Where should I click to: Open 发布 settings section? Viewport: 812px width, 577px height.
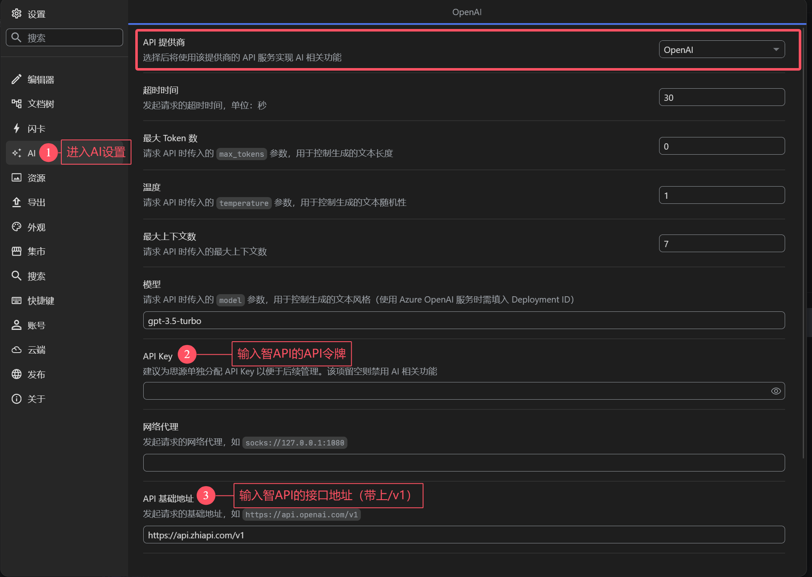pos(65,374)
